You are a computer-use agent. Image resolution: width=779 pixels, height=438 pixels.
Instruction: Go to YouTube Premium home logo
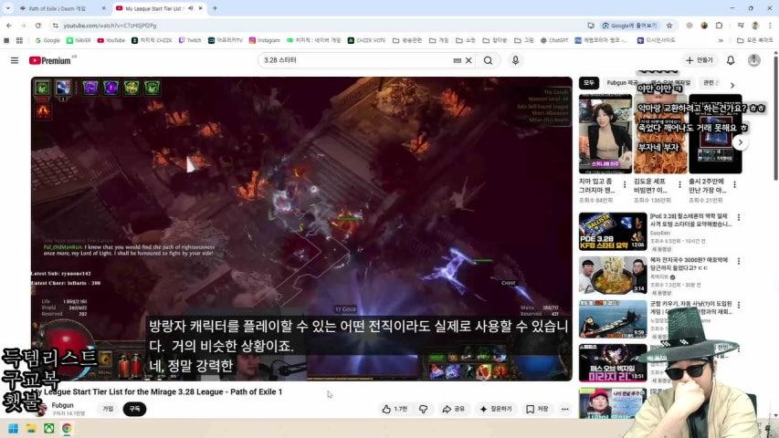(49, 60)
